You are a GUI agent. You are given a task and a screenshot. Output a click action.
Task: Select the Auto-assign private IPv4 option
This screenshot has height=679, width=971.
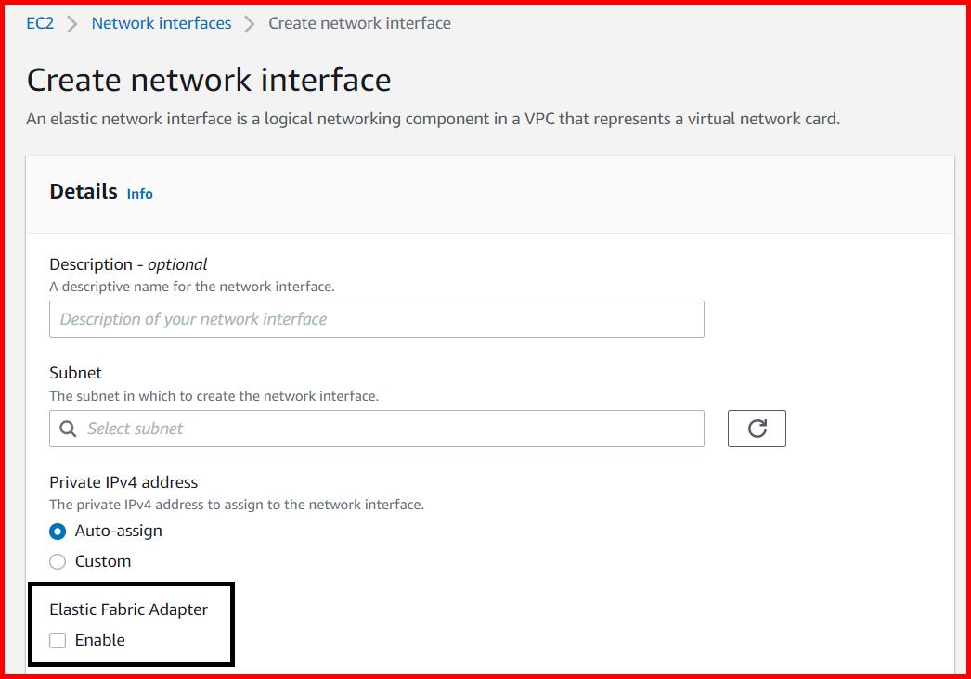[x=57, y=531]
